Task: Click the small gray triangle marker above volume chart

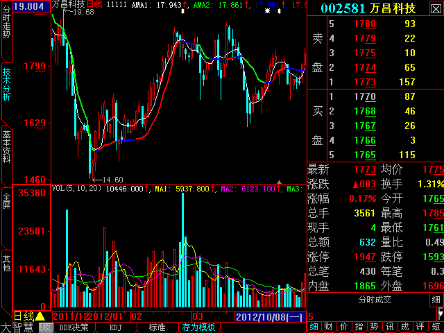Action: (x=279, y=182)
